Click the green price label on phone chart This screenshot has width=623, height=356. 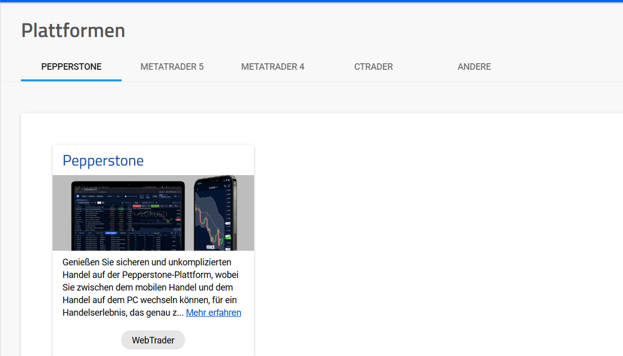tap(227, 237)
